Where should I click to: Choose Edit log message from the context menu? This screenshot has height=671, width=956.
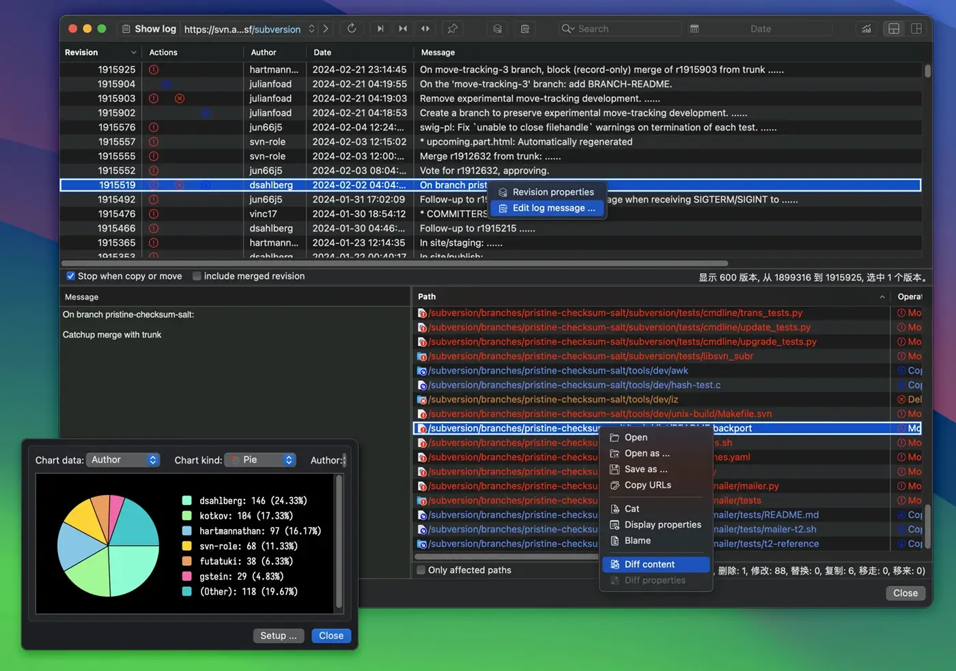pos(547,208)
